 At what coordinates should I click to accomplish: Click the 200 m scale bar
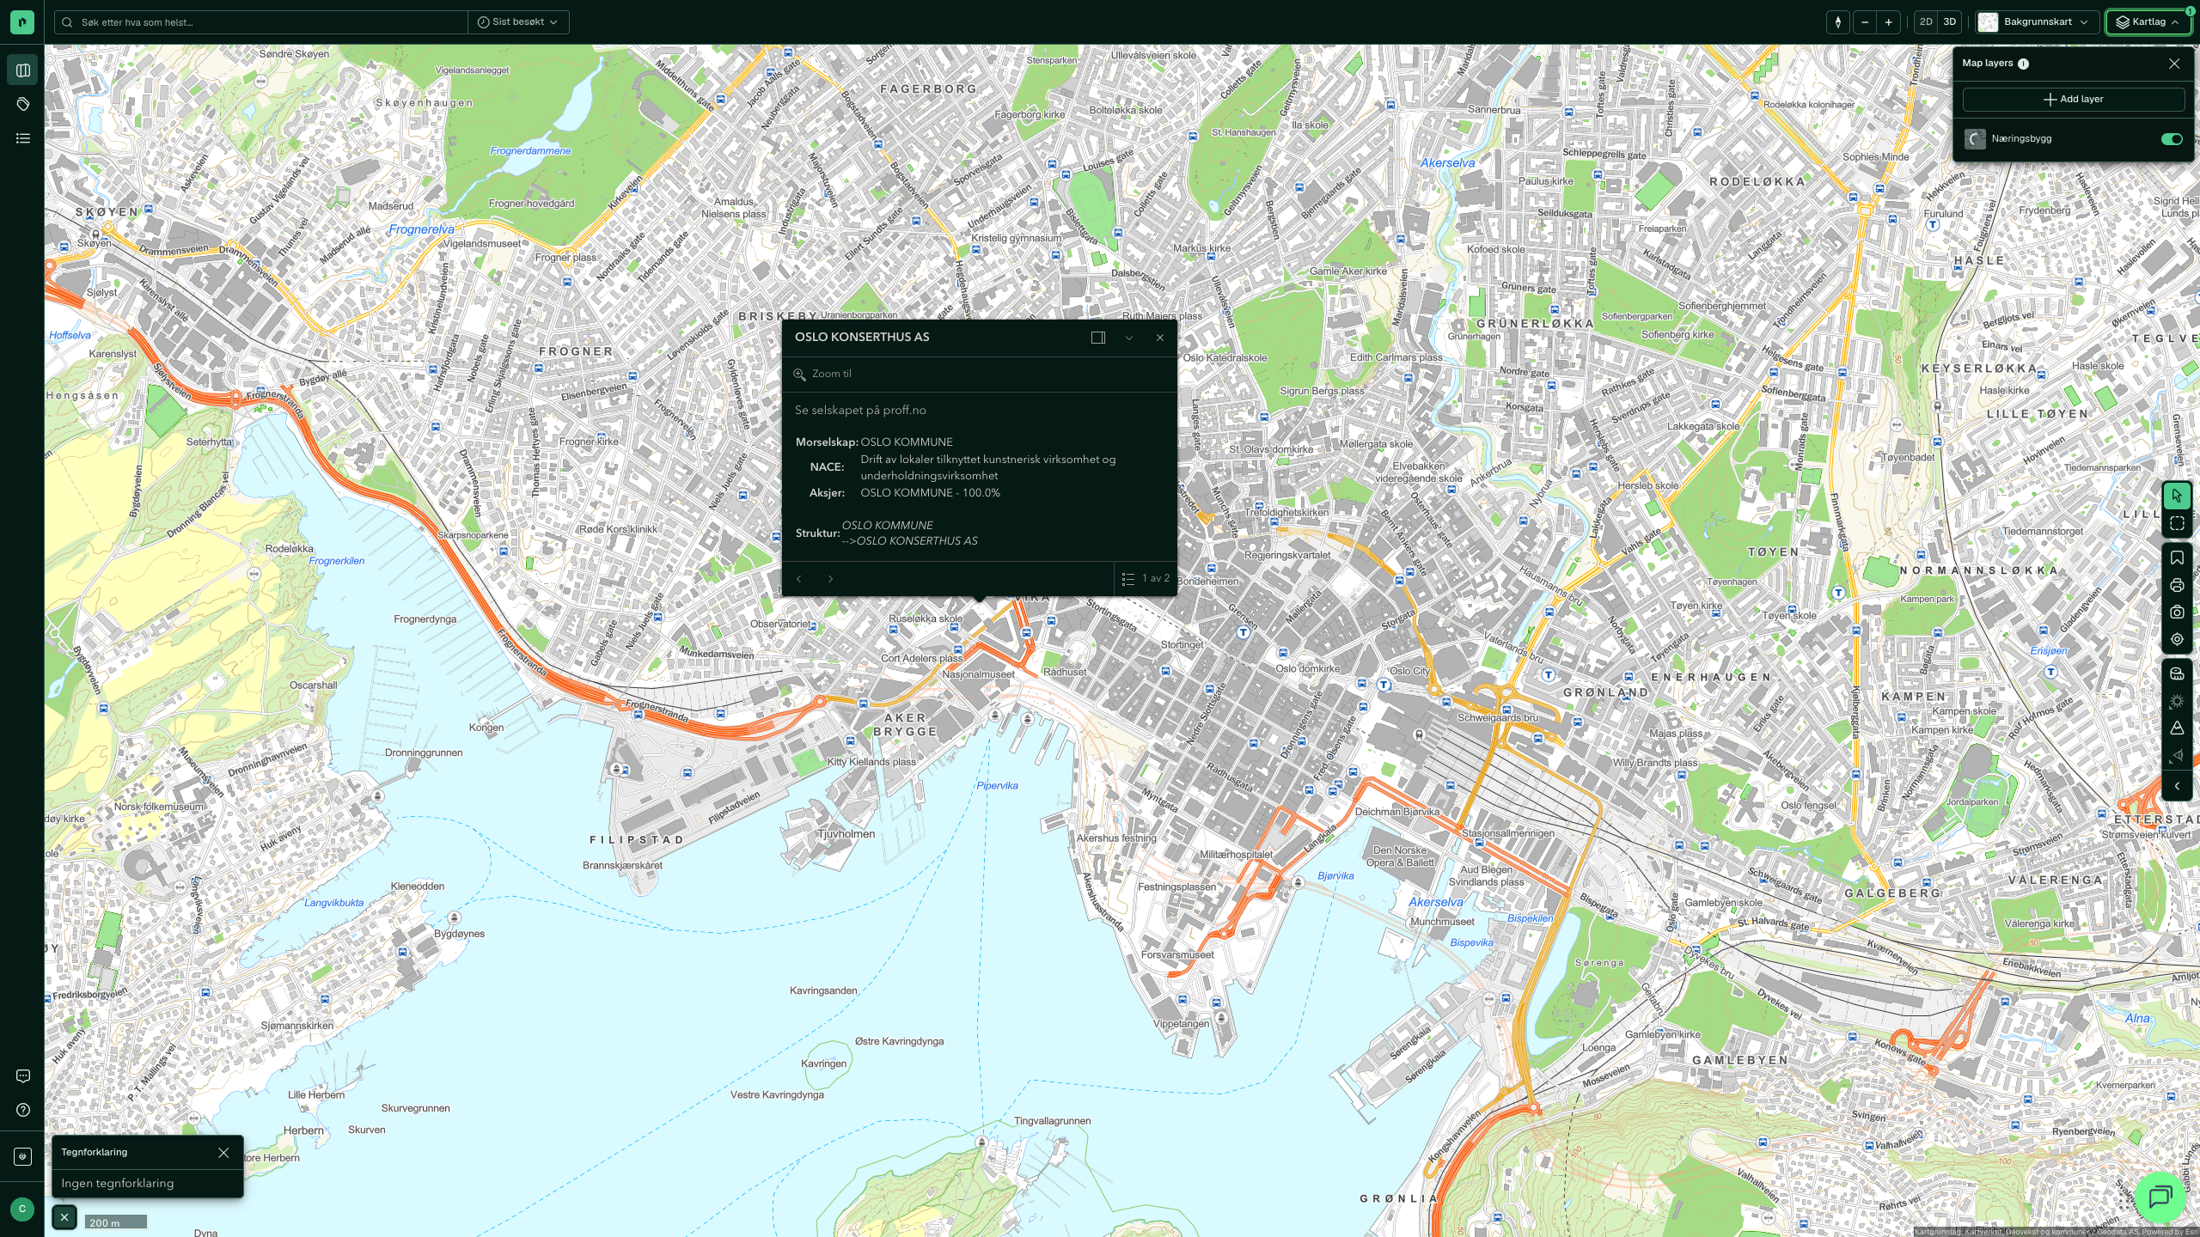(x=116, y=1222)
